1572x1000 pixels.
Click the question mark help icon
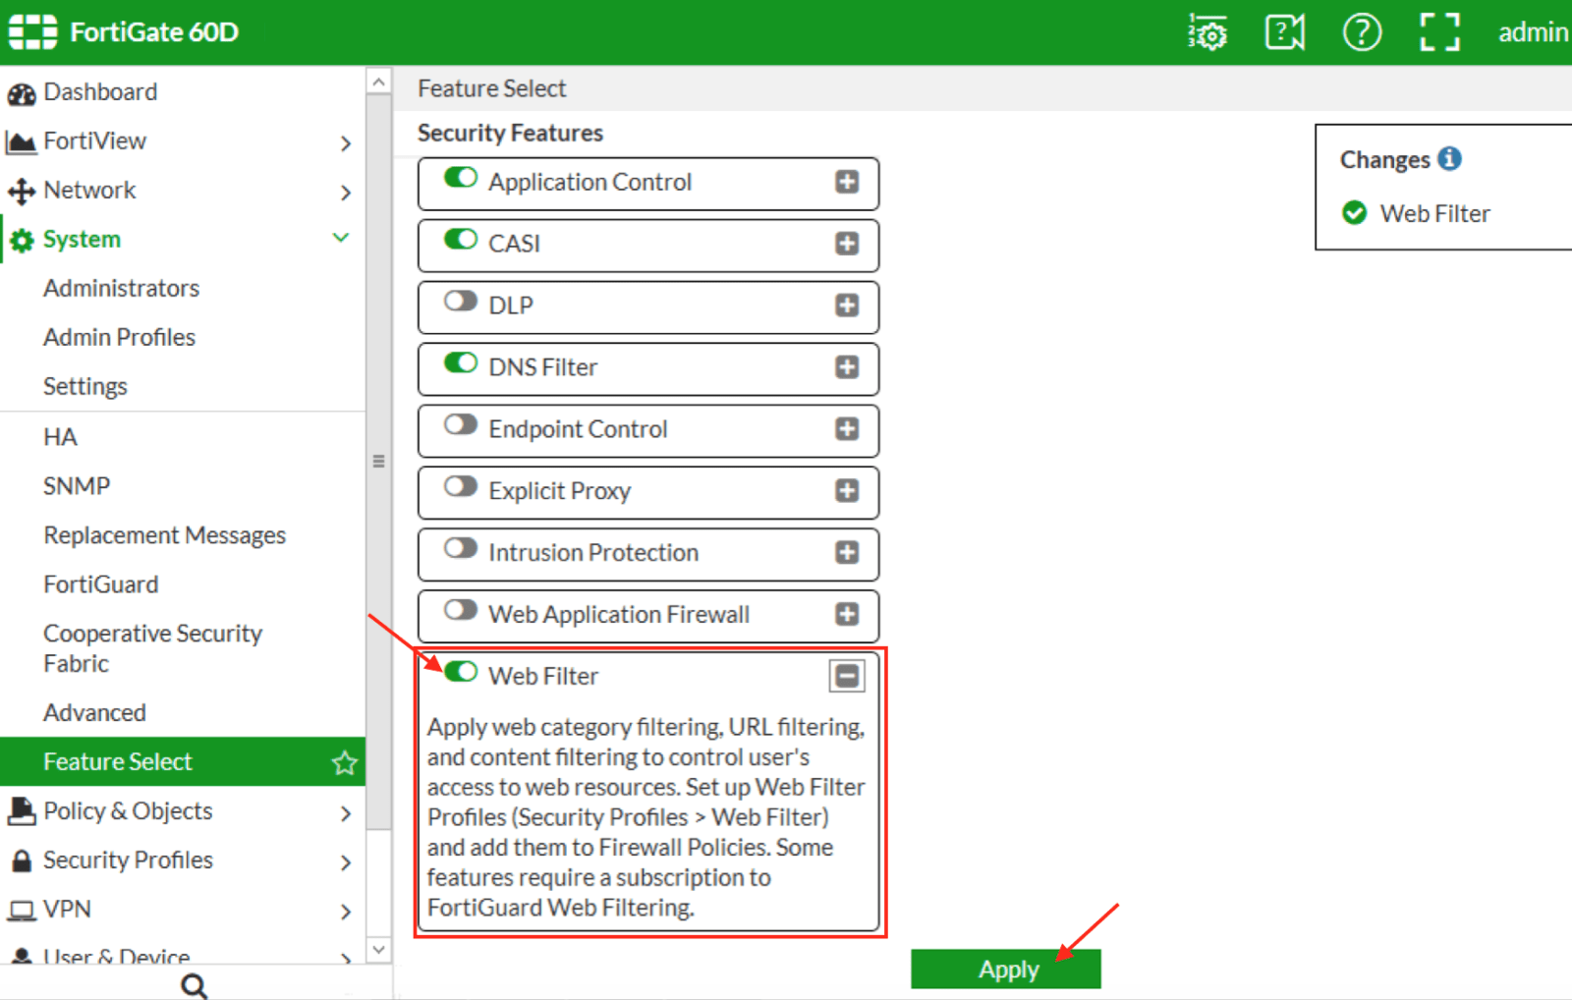[1362, 32]
